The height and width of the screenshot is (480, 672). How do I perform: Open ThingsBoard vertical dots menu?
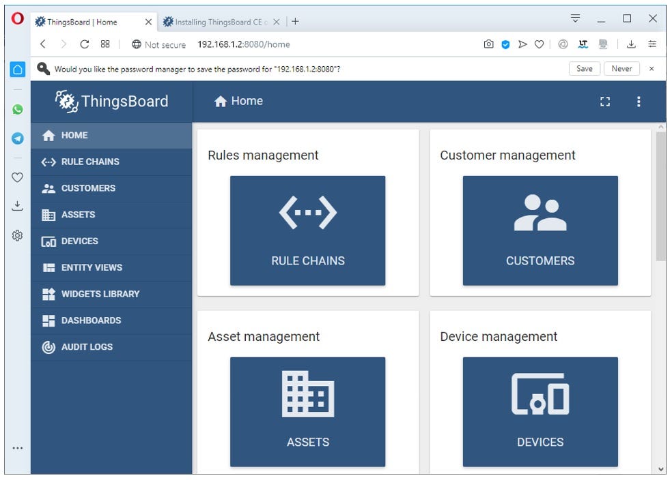pos(639,102)
